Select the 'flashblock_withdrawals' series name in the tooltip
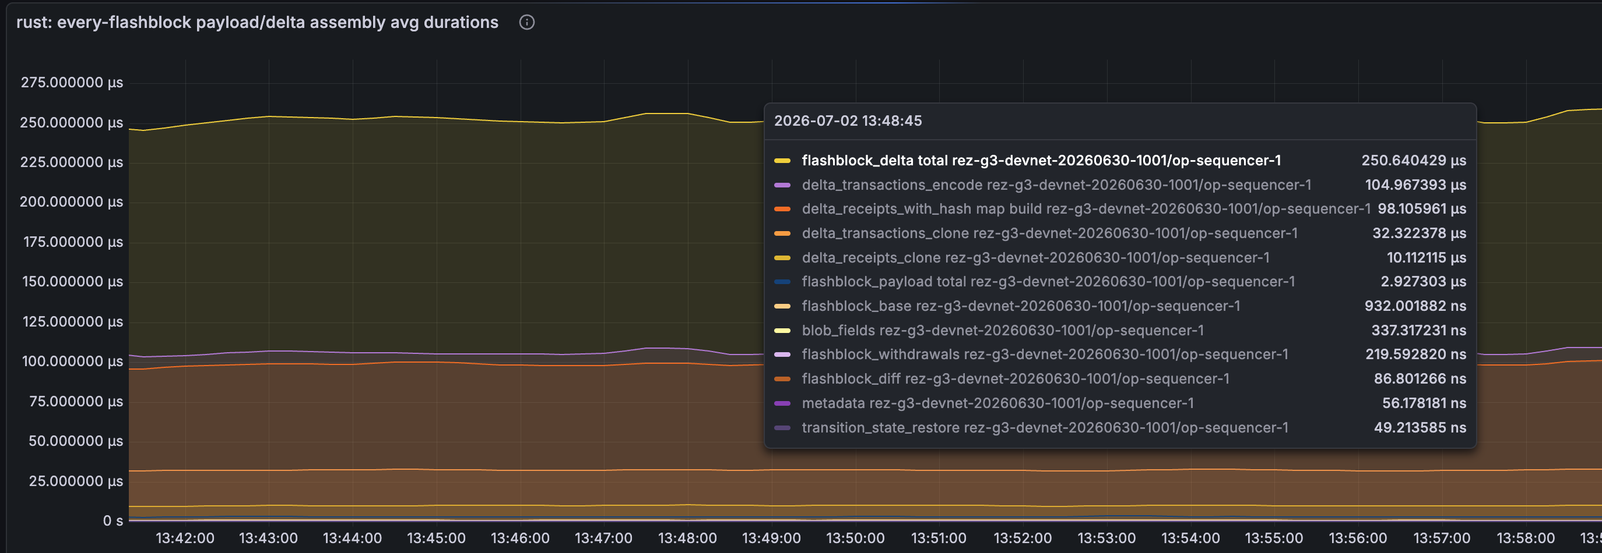1602x553 pixels. click(x=1045, y=355)
